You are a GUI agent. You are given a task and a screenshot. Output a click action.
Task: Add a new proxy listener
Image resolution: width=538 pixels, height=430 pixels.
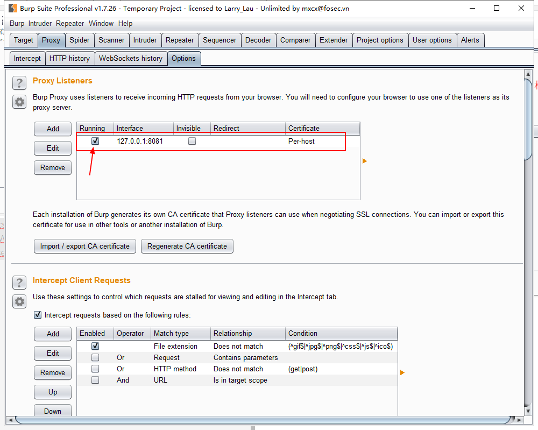click(x=53, y=129)
